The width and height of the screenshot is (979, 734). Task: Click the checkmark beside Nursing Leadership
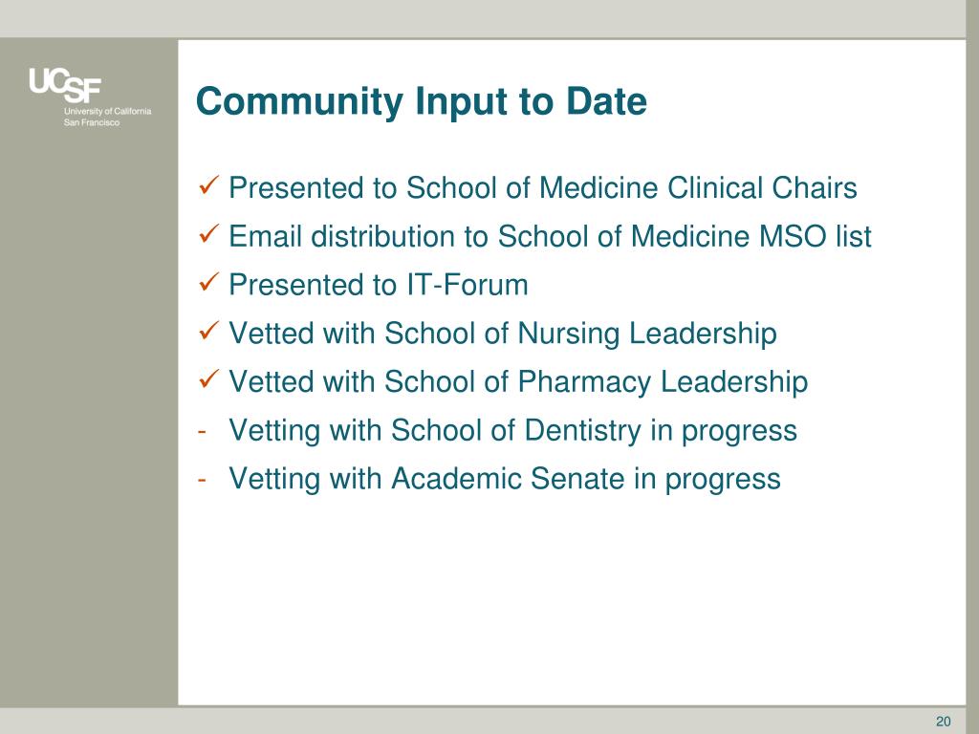tap(208, 331)
